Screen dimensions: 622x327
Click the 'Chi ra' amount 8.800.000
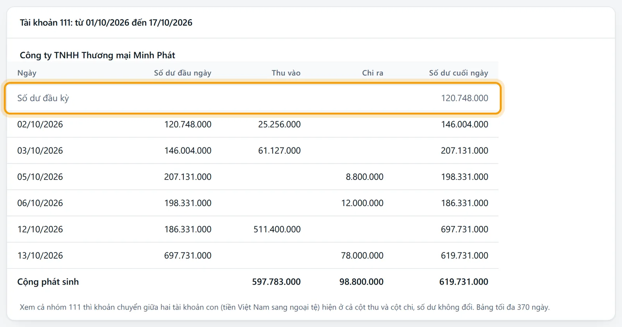[x=365, y=177]
